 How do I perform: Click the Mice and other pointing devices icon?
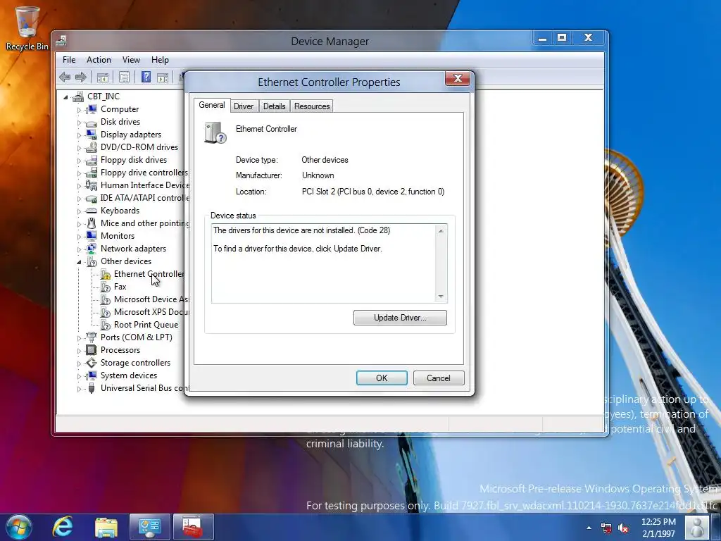pyautogui.click(x=92, y=223)
